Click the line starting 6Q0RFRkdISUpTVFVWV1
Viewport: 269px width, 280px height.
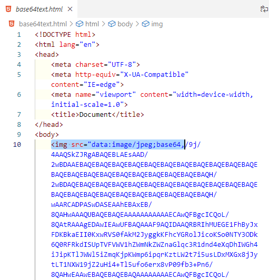[154, 244]
